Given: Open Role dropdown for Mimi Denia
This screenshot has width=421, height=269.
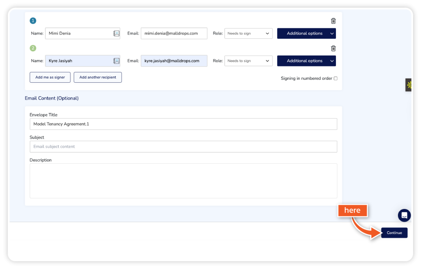Looking at the screenshot, I should click(248, 33).
